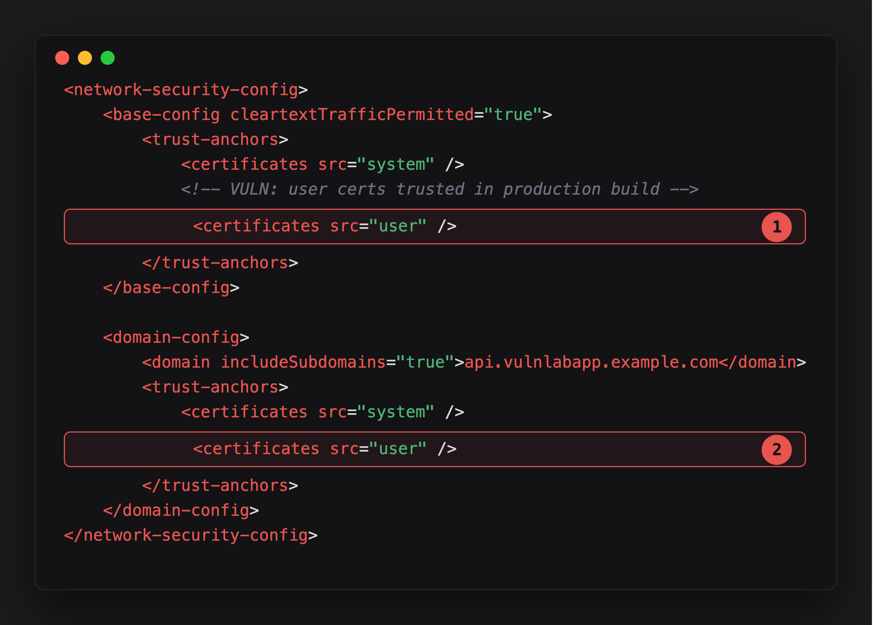
Task: Select the closing </domain-config> tag
Action: [181, 511]
